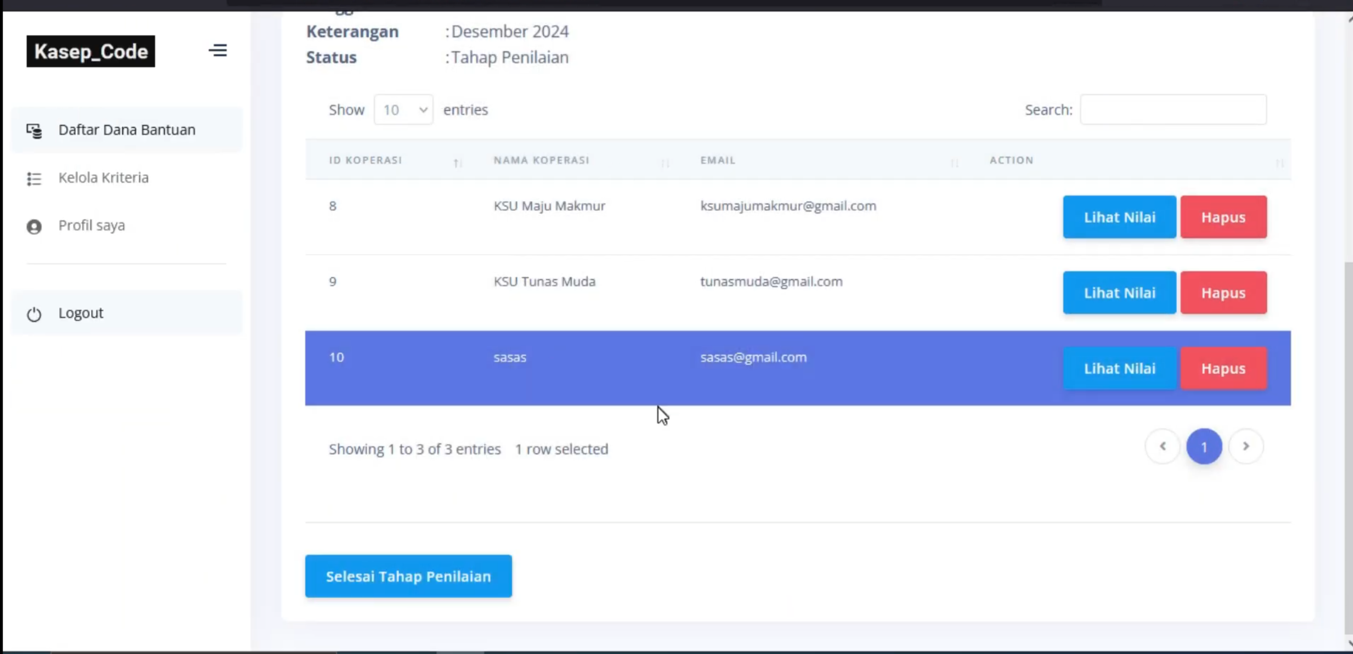The height and width of the screenshot is (654, 1353).
Task: Click the Daftar Dana Bantuan coins icon
Action: click(x=34, y=131)
